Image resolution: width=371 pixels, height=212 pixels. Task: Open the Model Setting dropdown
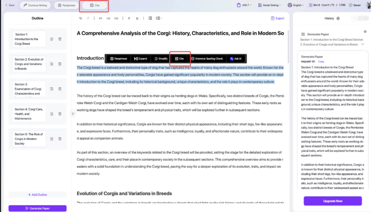pyautogui.click(x=269, y=5)
